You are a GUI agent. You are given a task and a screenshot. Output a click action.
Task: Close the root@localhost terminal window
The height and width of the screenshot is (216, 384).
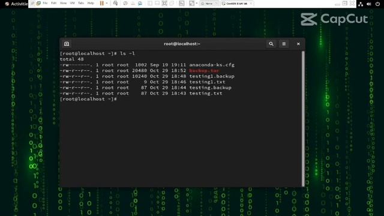[298, 44]
